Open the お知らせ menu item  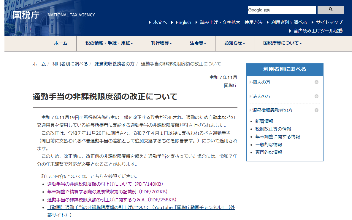[234, 43]
